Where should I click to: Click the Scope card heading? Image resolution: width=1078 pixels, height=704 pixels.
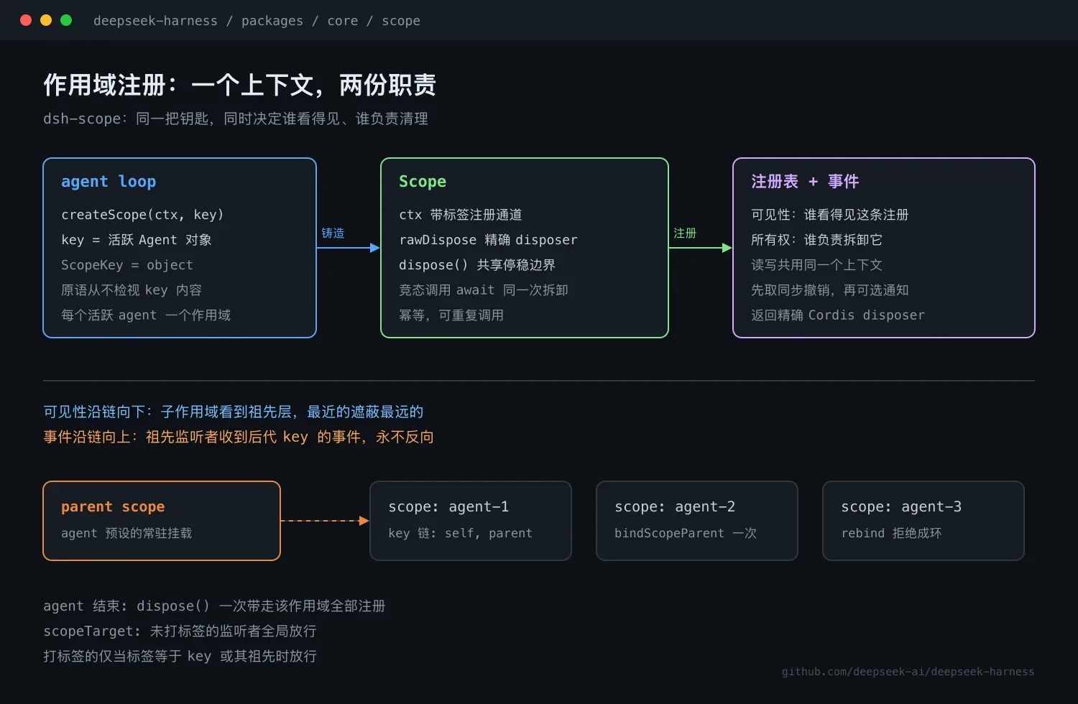pyautogui.click(x=423, y=182)
